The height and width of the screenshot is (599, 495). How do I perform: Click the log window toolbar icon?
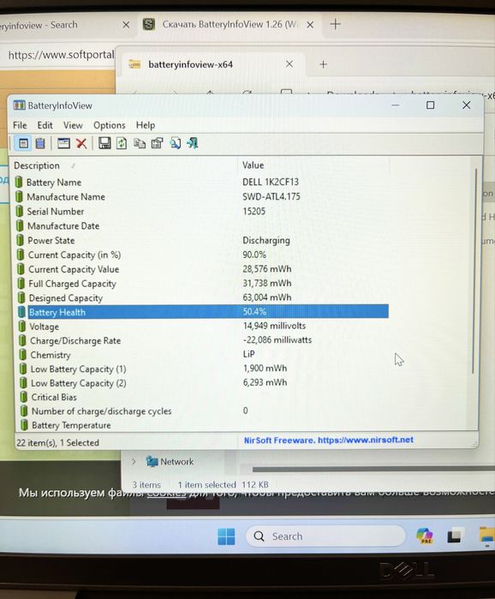point(63,144)
